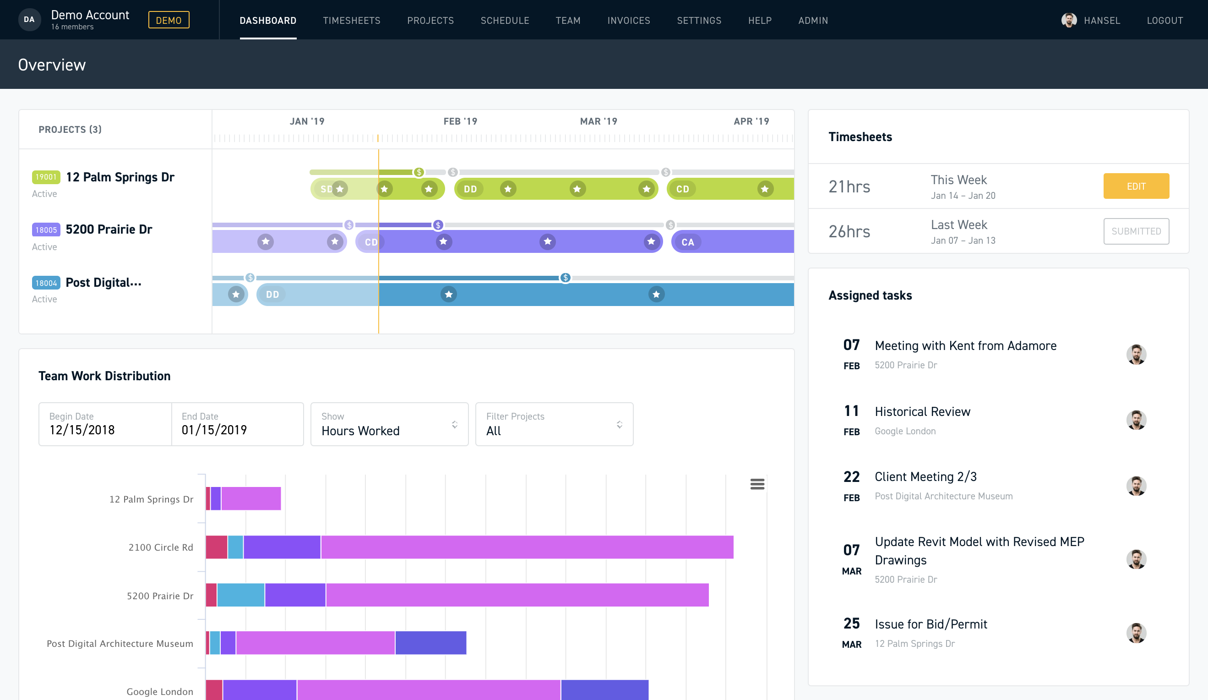This screenshot has width=1208, height=700.
Task: Click the yellow EDIT timesheet button
Action: pyautogui.click(x=1136, y=186)
